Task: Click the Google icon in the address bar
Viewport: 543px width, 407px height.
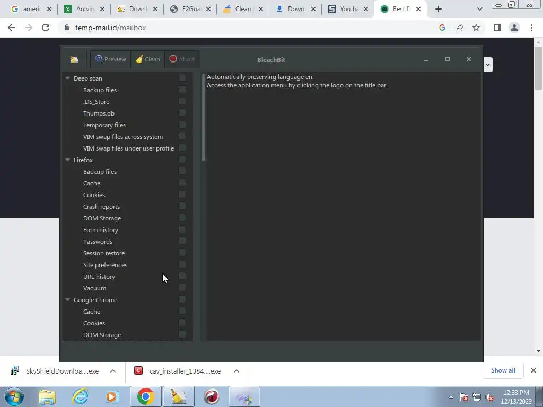Action: (x=442, y=28)
